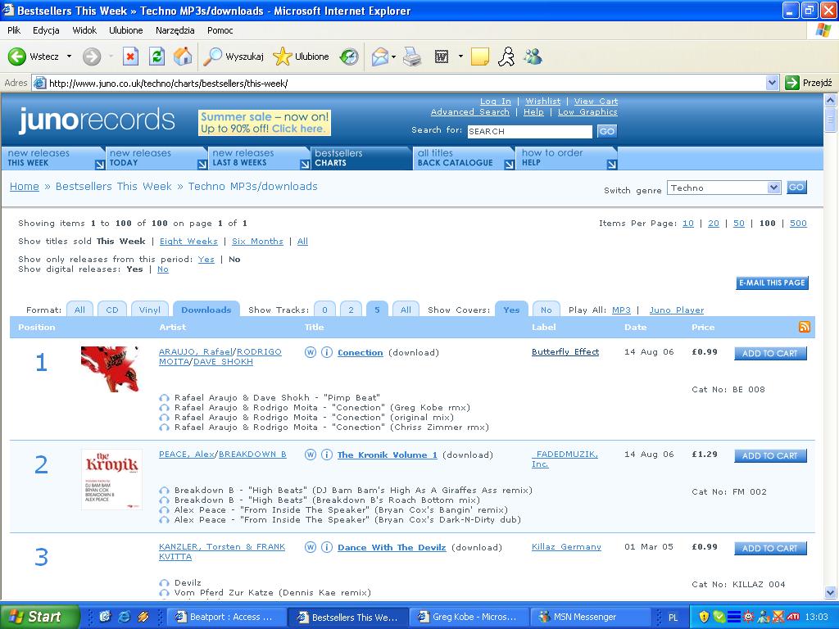The width and height of the screenshot is (839, 629).
Task: Print the page with the printer icon
Action: 412,57
